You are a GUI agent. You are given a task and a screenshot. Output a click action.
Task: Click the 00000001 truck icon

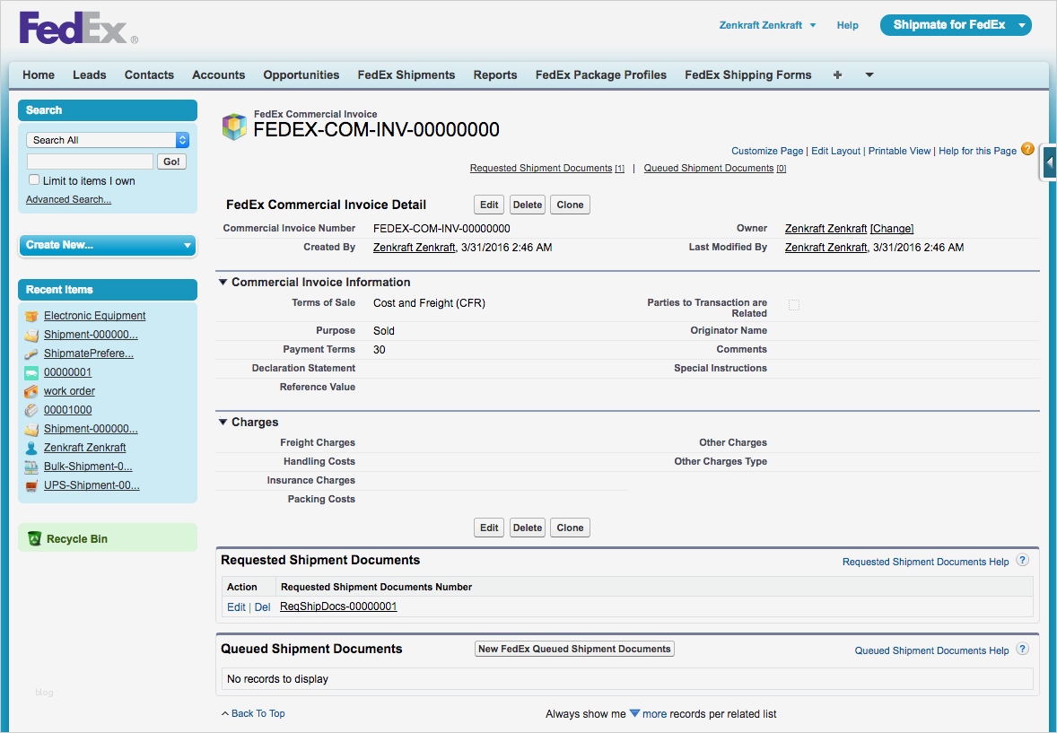31,372
